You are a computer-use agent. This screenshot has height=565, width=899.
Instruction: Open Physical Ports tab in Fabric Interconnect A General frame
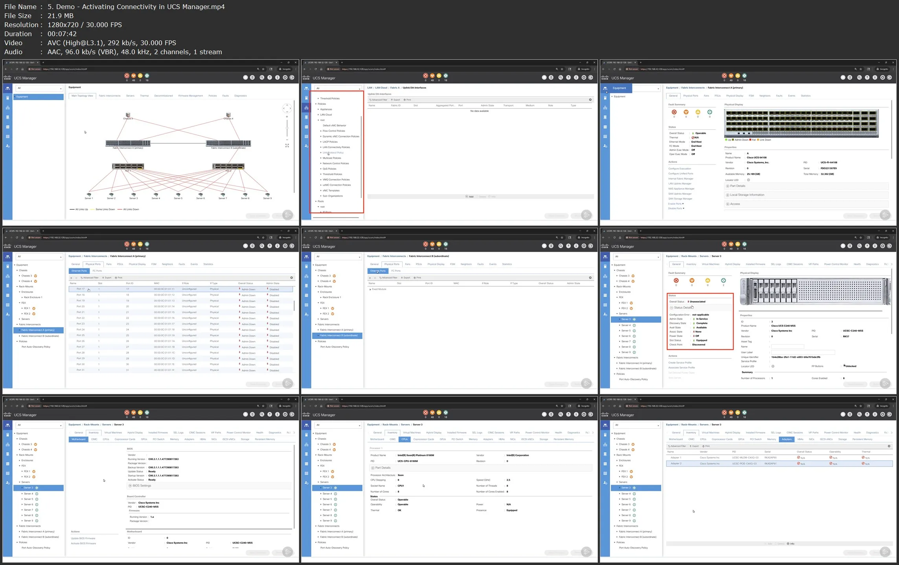pos(691,96)
